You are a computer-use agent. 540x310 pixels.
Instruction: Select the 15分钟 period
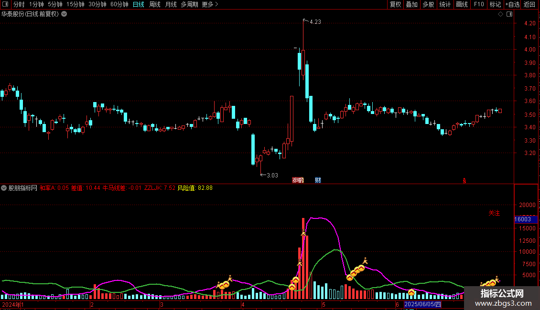pyautogui.click(x=76, y=4)
